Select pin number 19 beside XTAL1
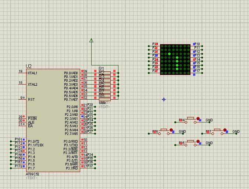The width and height of the screenshot is (249, 189). tap(21, 71)
